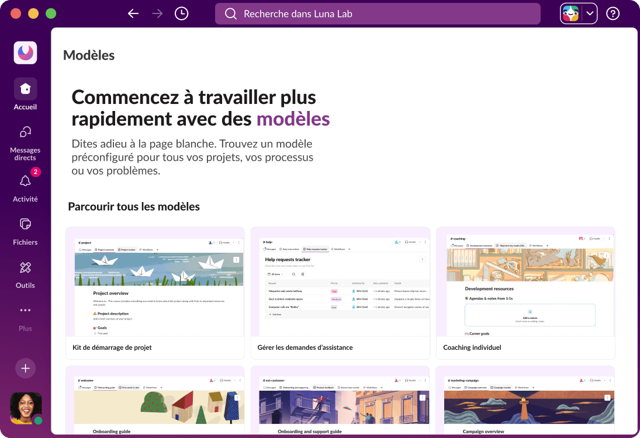The height and width of the screenshot is (438, 640).
Task: Open Messages directs from the sidebar
Action: coord(25,140)
